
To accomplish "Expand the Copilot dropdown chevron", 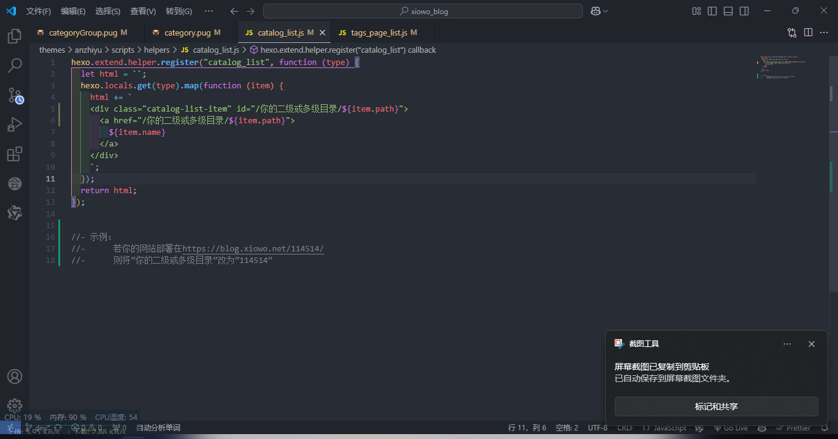I will point(605,11).
